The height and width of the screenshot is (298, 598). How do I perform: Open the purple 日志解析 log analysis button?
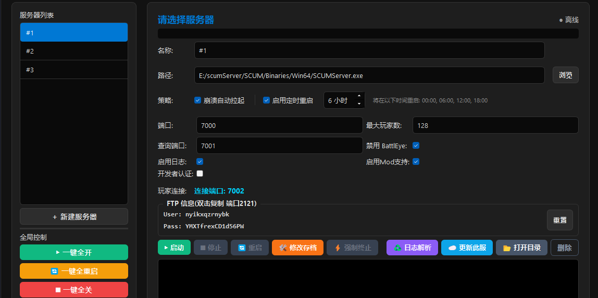(x=412, y=248)
